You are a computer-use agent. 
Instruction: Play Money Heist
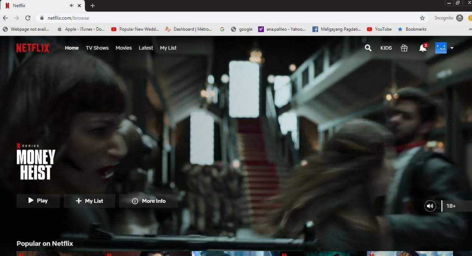click(x=38, y=201)
